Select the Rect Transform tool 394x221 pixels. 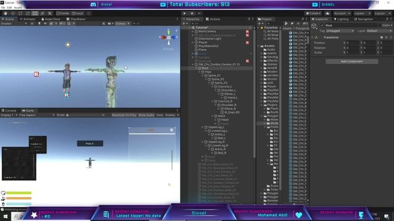pos(35,14)
